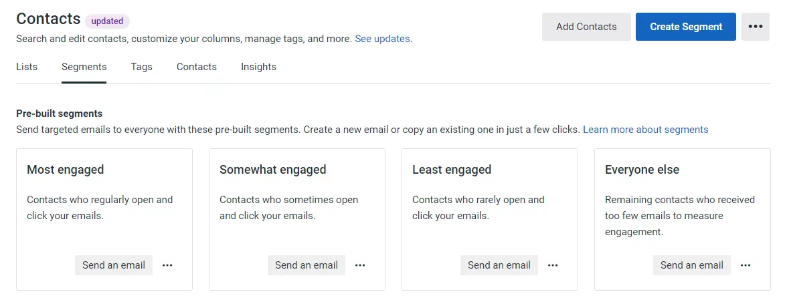
Task: Click the Add Contacts button
Action: pos(586,27)
